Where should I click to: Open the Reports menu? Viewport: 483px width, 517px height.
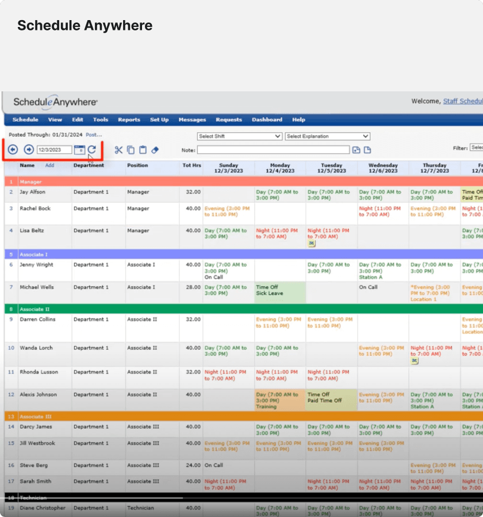[129, 119]
